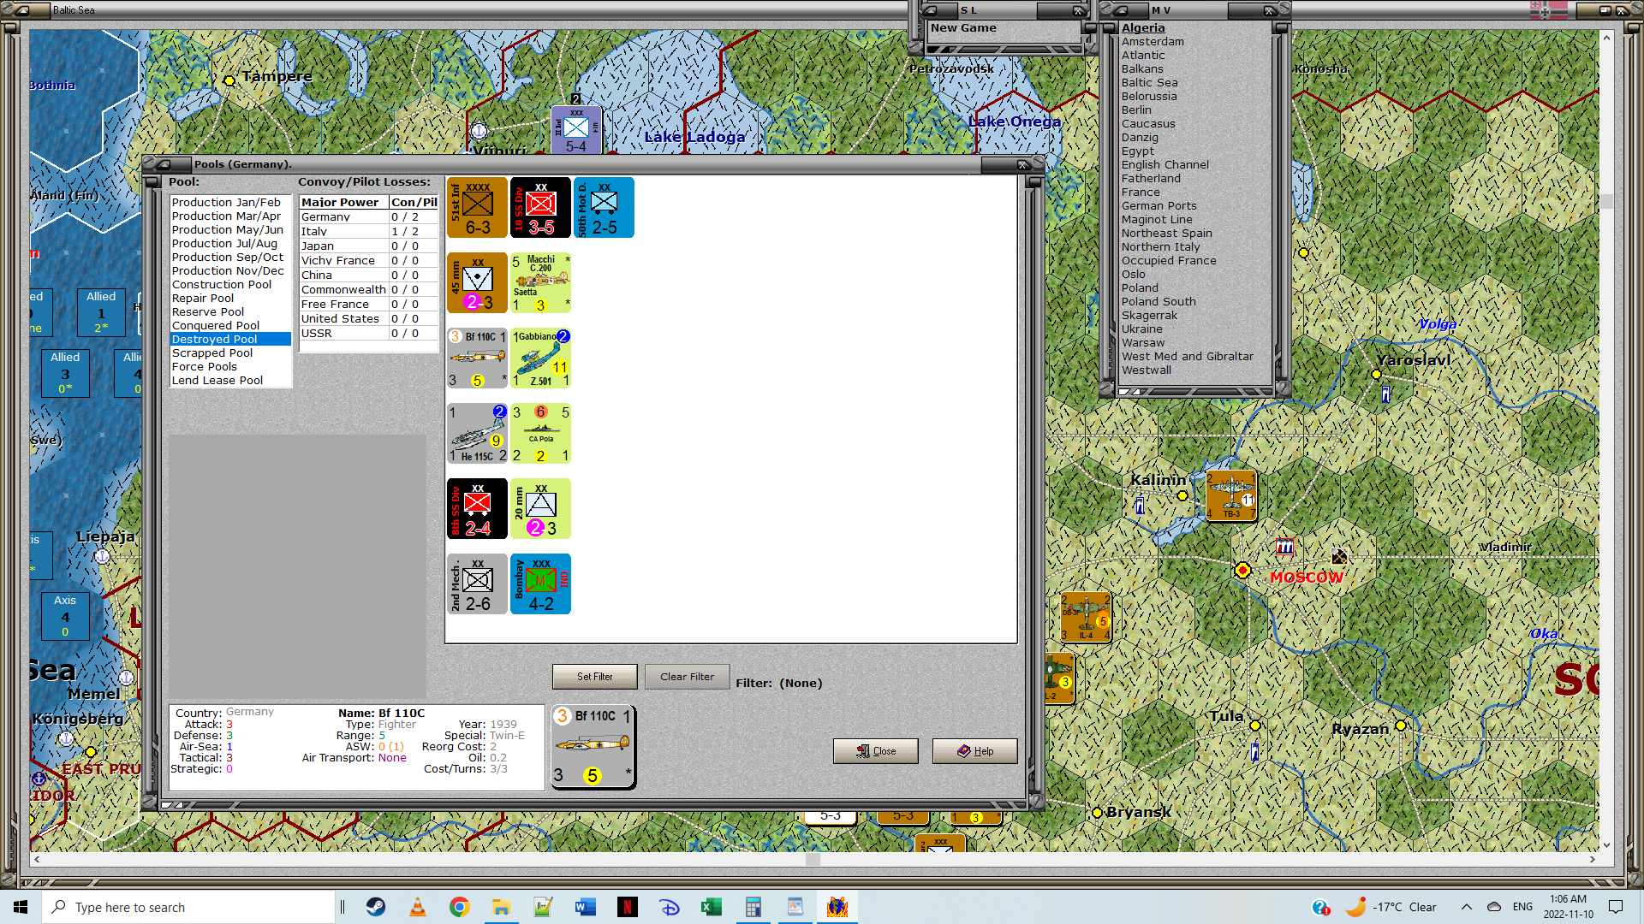Image resolution: width=1644 pixels, height=924 pixels.
Task: Click the 10 SS Div 3-5 counter
Action: [x=540, y=208]
